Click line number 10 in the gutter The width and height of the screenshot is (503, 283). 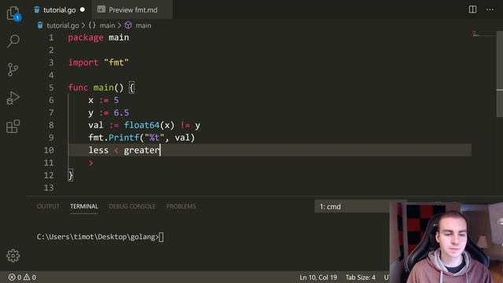[x=49, y=150]
